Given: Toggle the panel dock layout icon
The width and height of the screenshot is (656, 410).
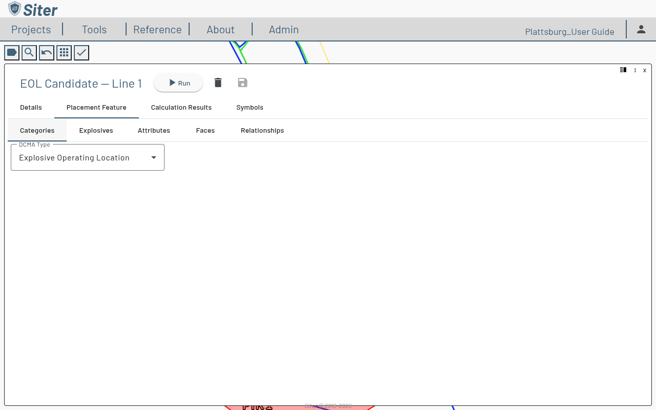Looking at the screenshot, I should [623, 70].
